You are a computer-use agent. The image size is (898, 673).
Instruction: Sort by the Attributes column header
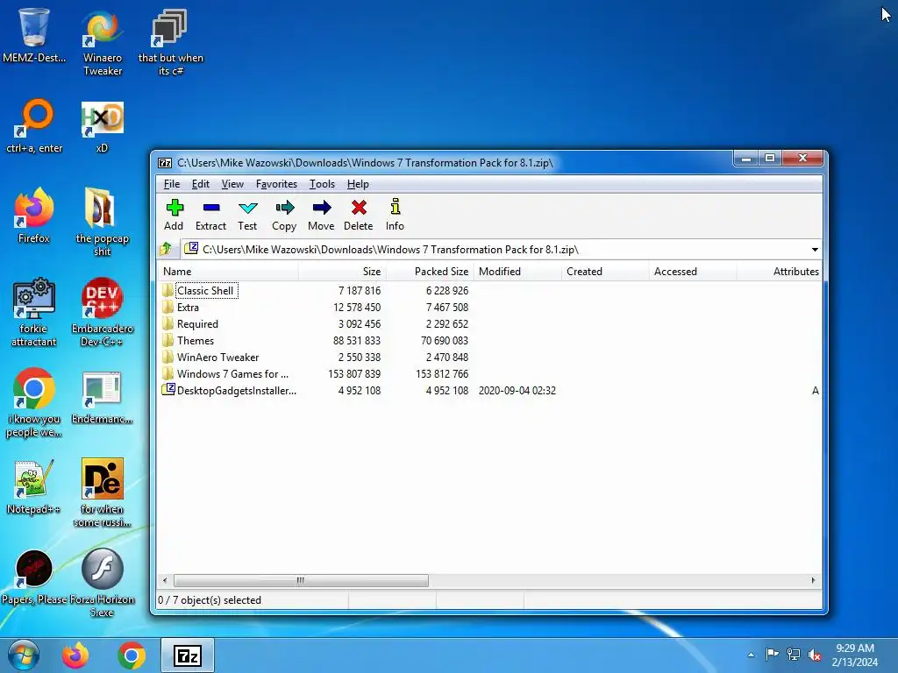(x=780, y=272)
